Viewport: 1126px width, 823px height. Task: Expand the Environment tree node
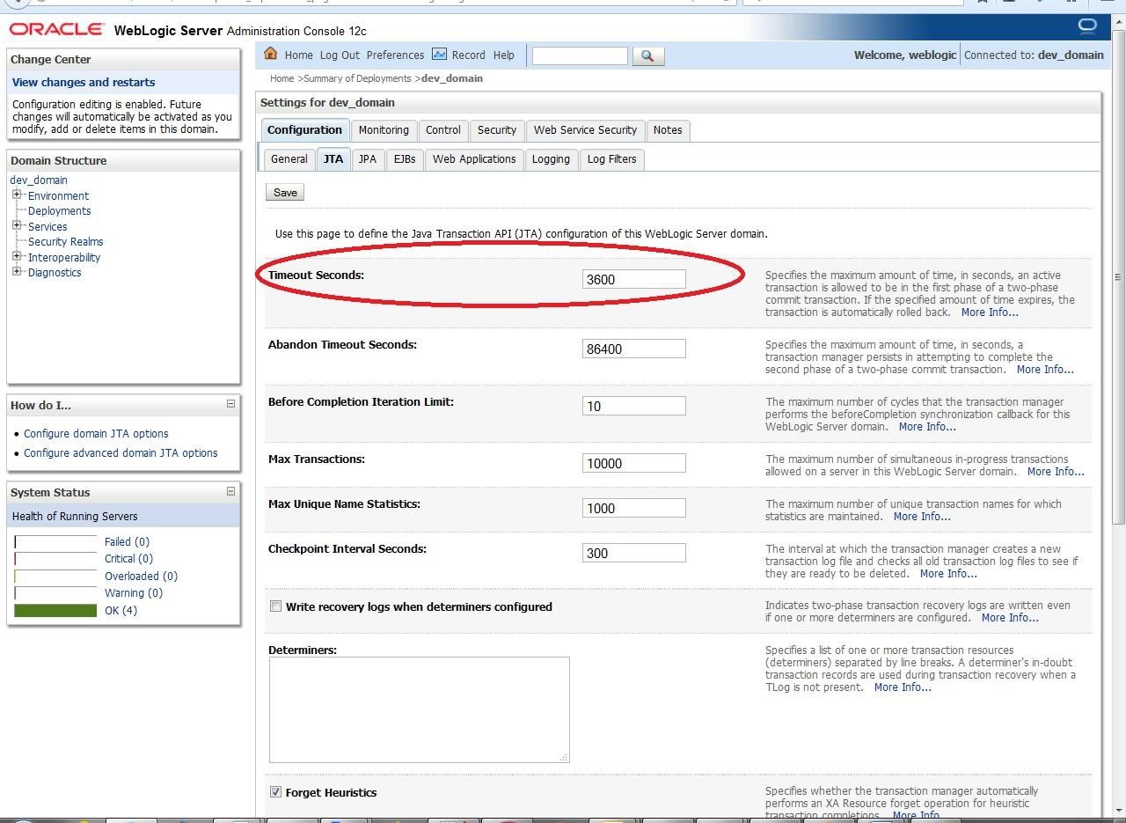17,195
